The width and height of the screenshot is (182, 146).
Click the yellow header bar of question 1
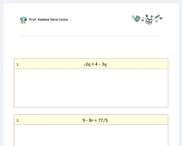pyautogui.click(x=91, y=63)
